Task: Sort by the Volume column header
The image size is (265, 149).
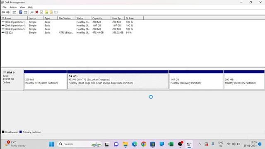Action: [14, 18]
